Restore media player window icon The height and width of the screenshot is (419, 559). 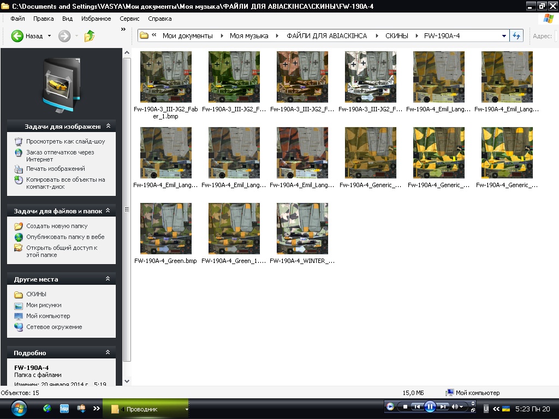click(473, 410)
